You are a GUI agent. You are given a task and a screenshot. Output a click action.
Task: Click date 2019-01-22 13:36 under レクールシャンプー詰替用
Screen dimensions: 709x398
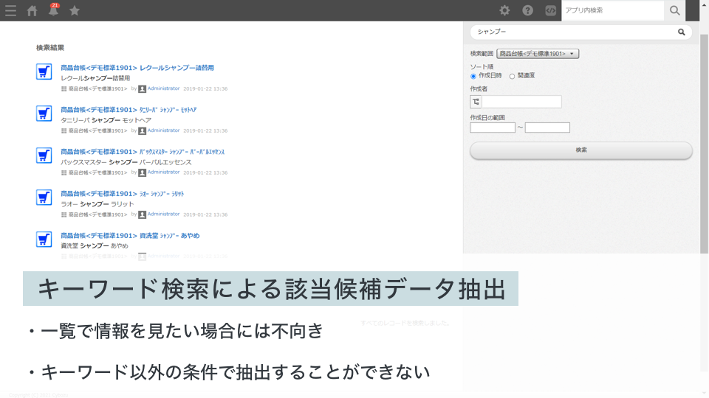click(x=205, y=89)
